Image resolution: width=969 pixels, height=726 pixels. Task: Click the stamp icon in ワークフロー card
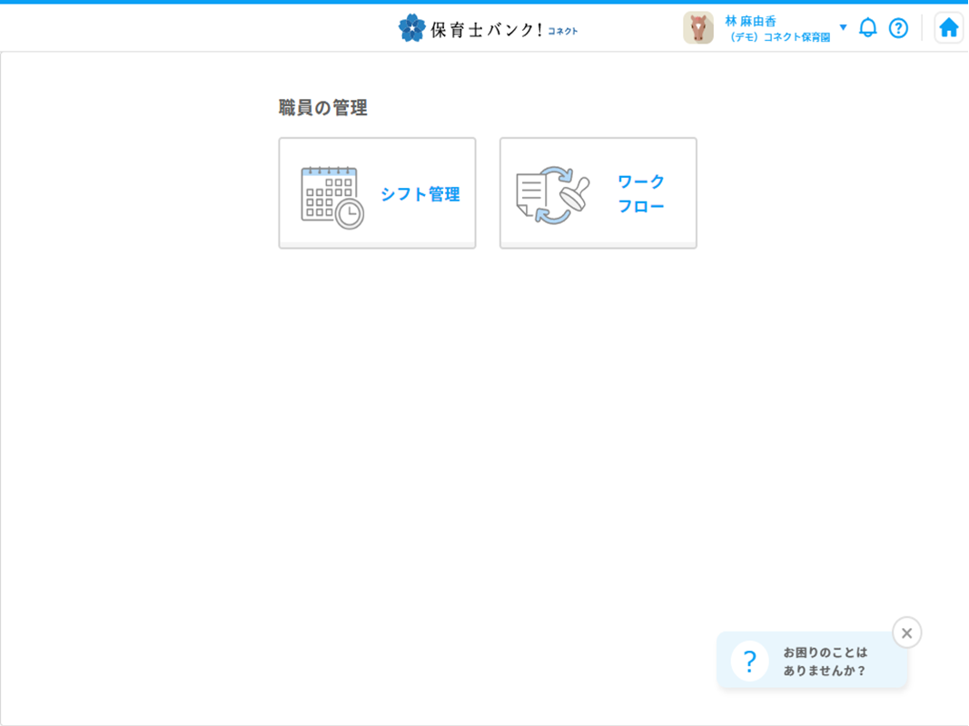point(576,191)
